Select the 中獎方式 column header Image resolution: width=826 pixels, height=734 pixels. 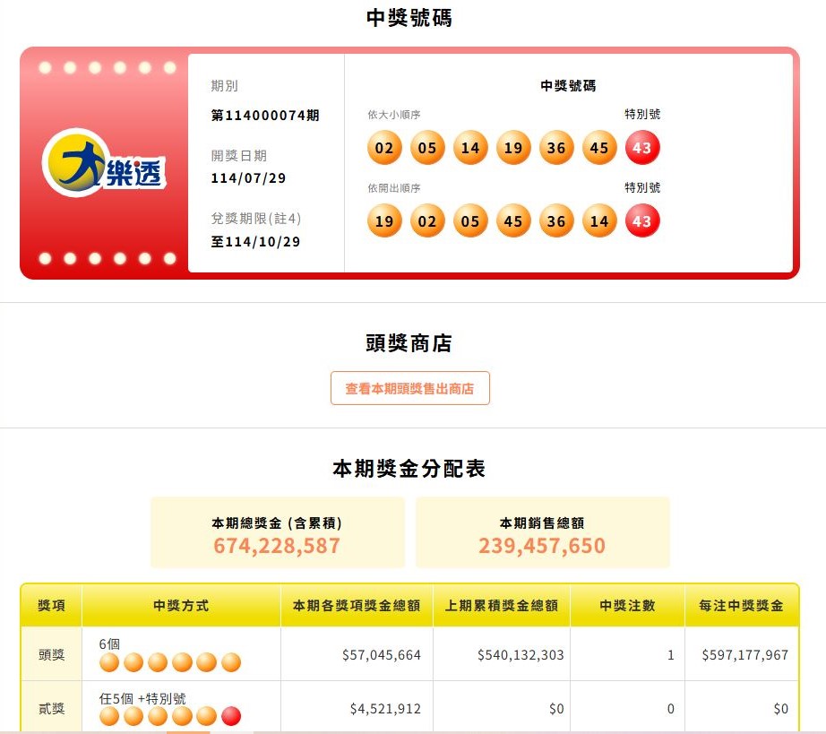pos(181,606)
